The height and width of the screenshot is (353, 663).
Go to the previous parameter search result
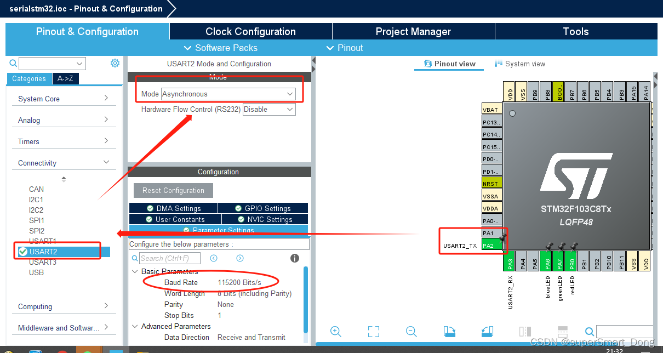tap(214, 258)
